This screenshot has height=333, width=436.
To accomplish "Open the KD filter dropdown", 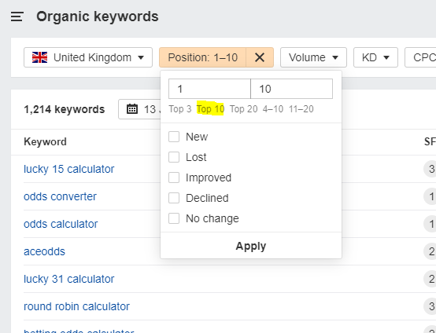I will (375, 57).
